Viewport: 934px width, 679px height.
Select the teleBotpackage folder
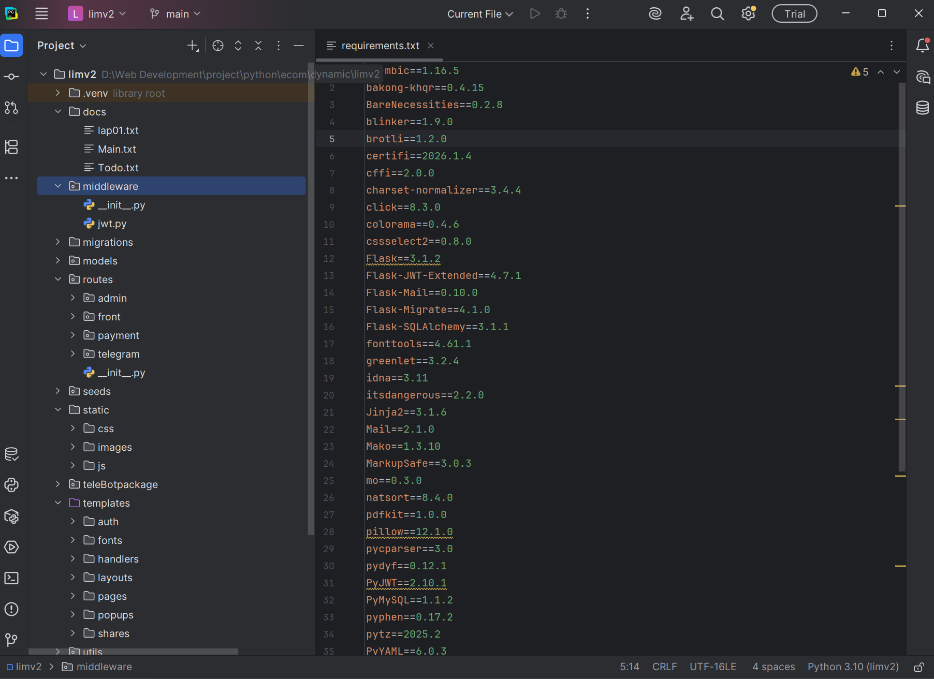coord(171,484)
